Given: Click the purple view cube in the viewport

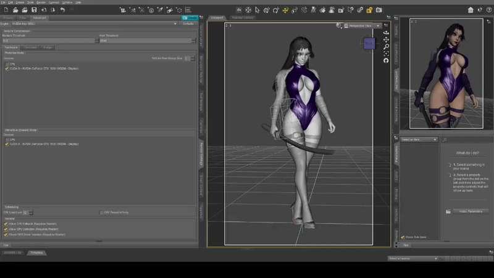Looking at the screenshot, I should (x=369, y=44).
